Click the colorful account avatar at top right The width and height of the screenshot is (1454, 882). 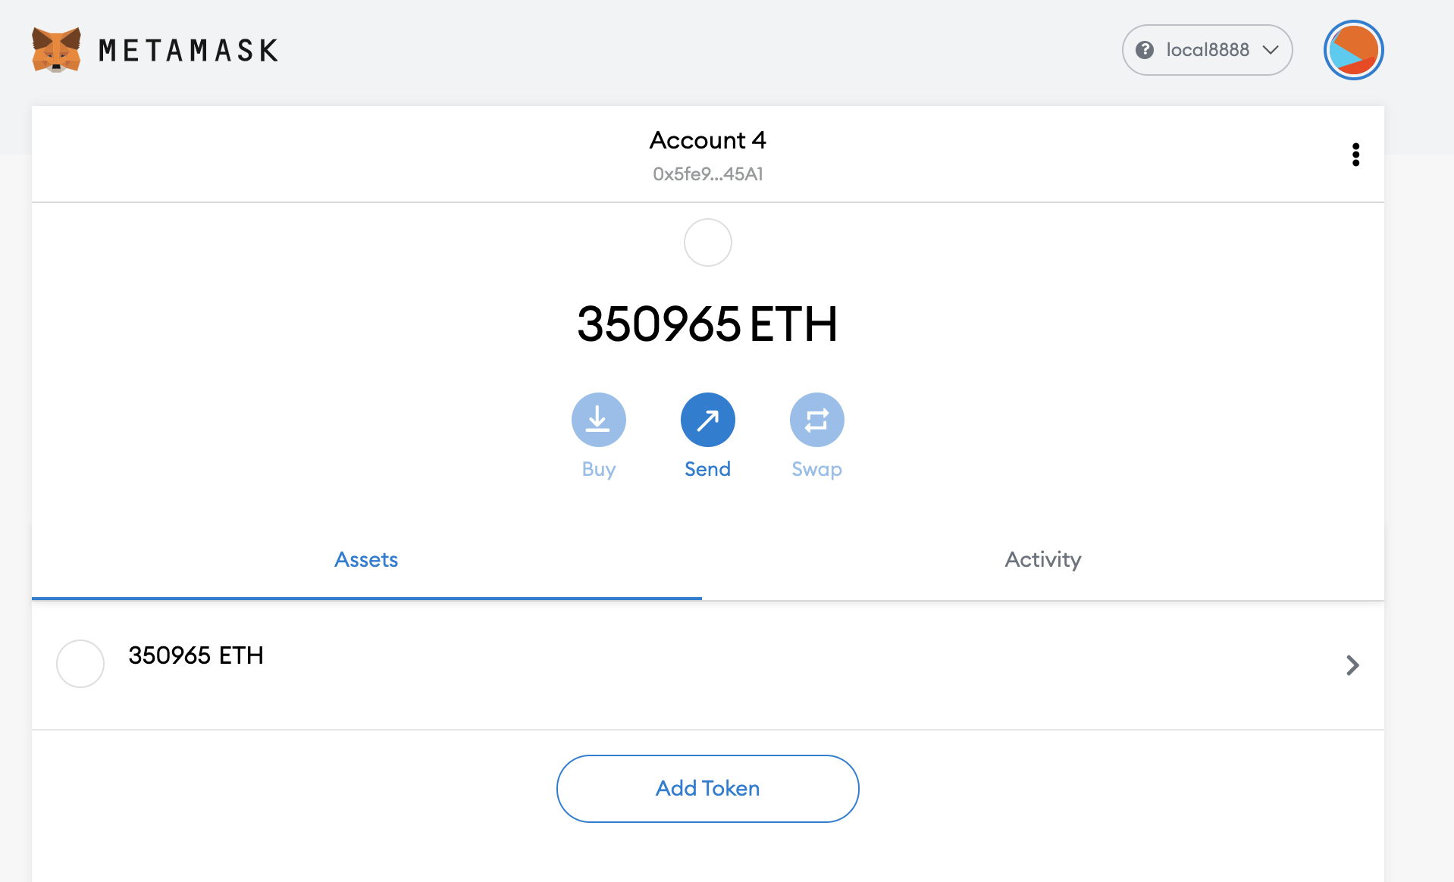(1353, 49)
